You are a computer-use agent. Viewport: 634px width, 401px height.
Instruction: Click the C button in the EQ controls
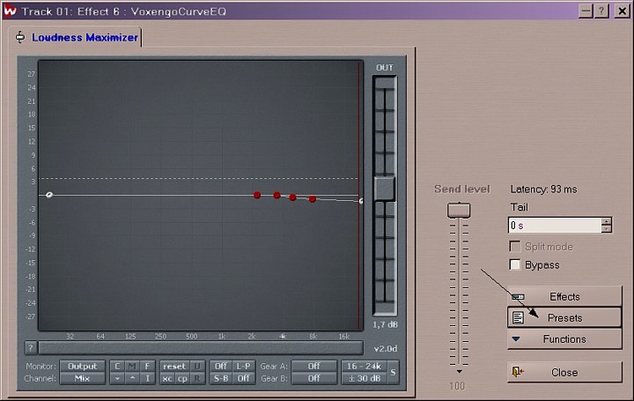click(x=117, y=367)
